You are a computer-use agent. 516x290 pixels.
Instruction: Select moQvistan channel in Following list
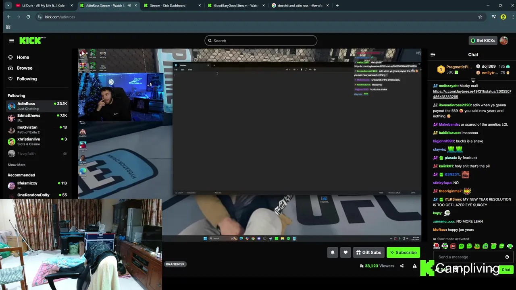(x=37, y=130)
